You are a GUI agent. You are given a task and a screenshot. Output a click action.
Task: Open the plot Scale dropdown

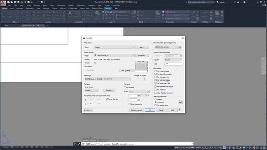point(139,92)
